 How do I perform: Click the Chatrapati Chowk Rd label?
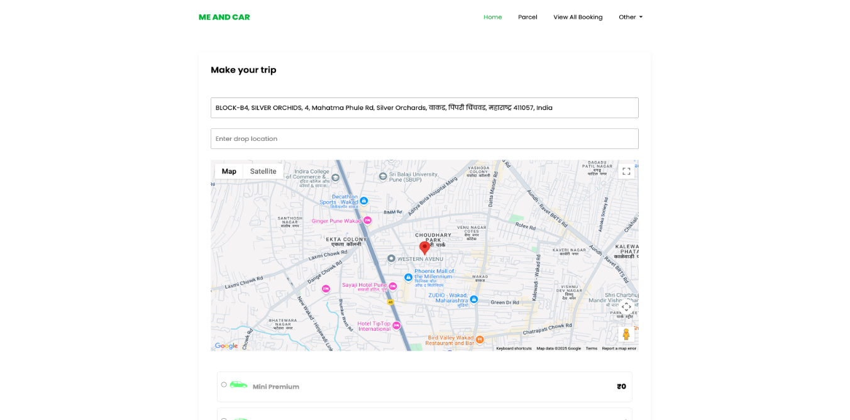tap(547, 328)
